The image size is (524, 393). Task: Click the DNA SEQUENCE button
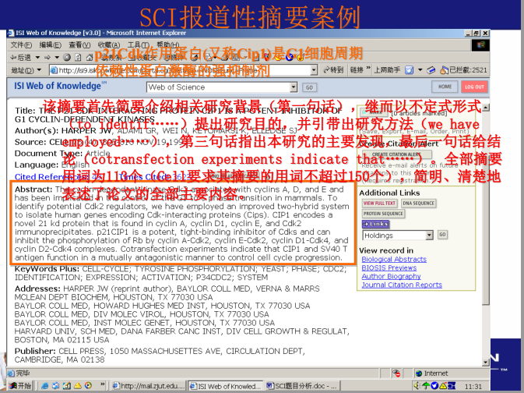[x=418, y=204]
